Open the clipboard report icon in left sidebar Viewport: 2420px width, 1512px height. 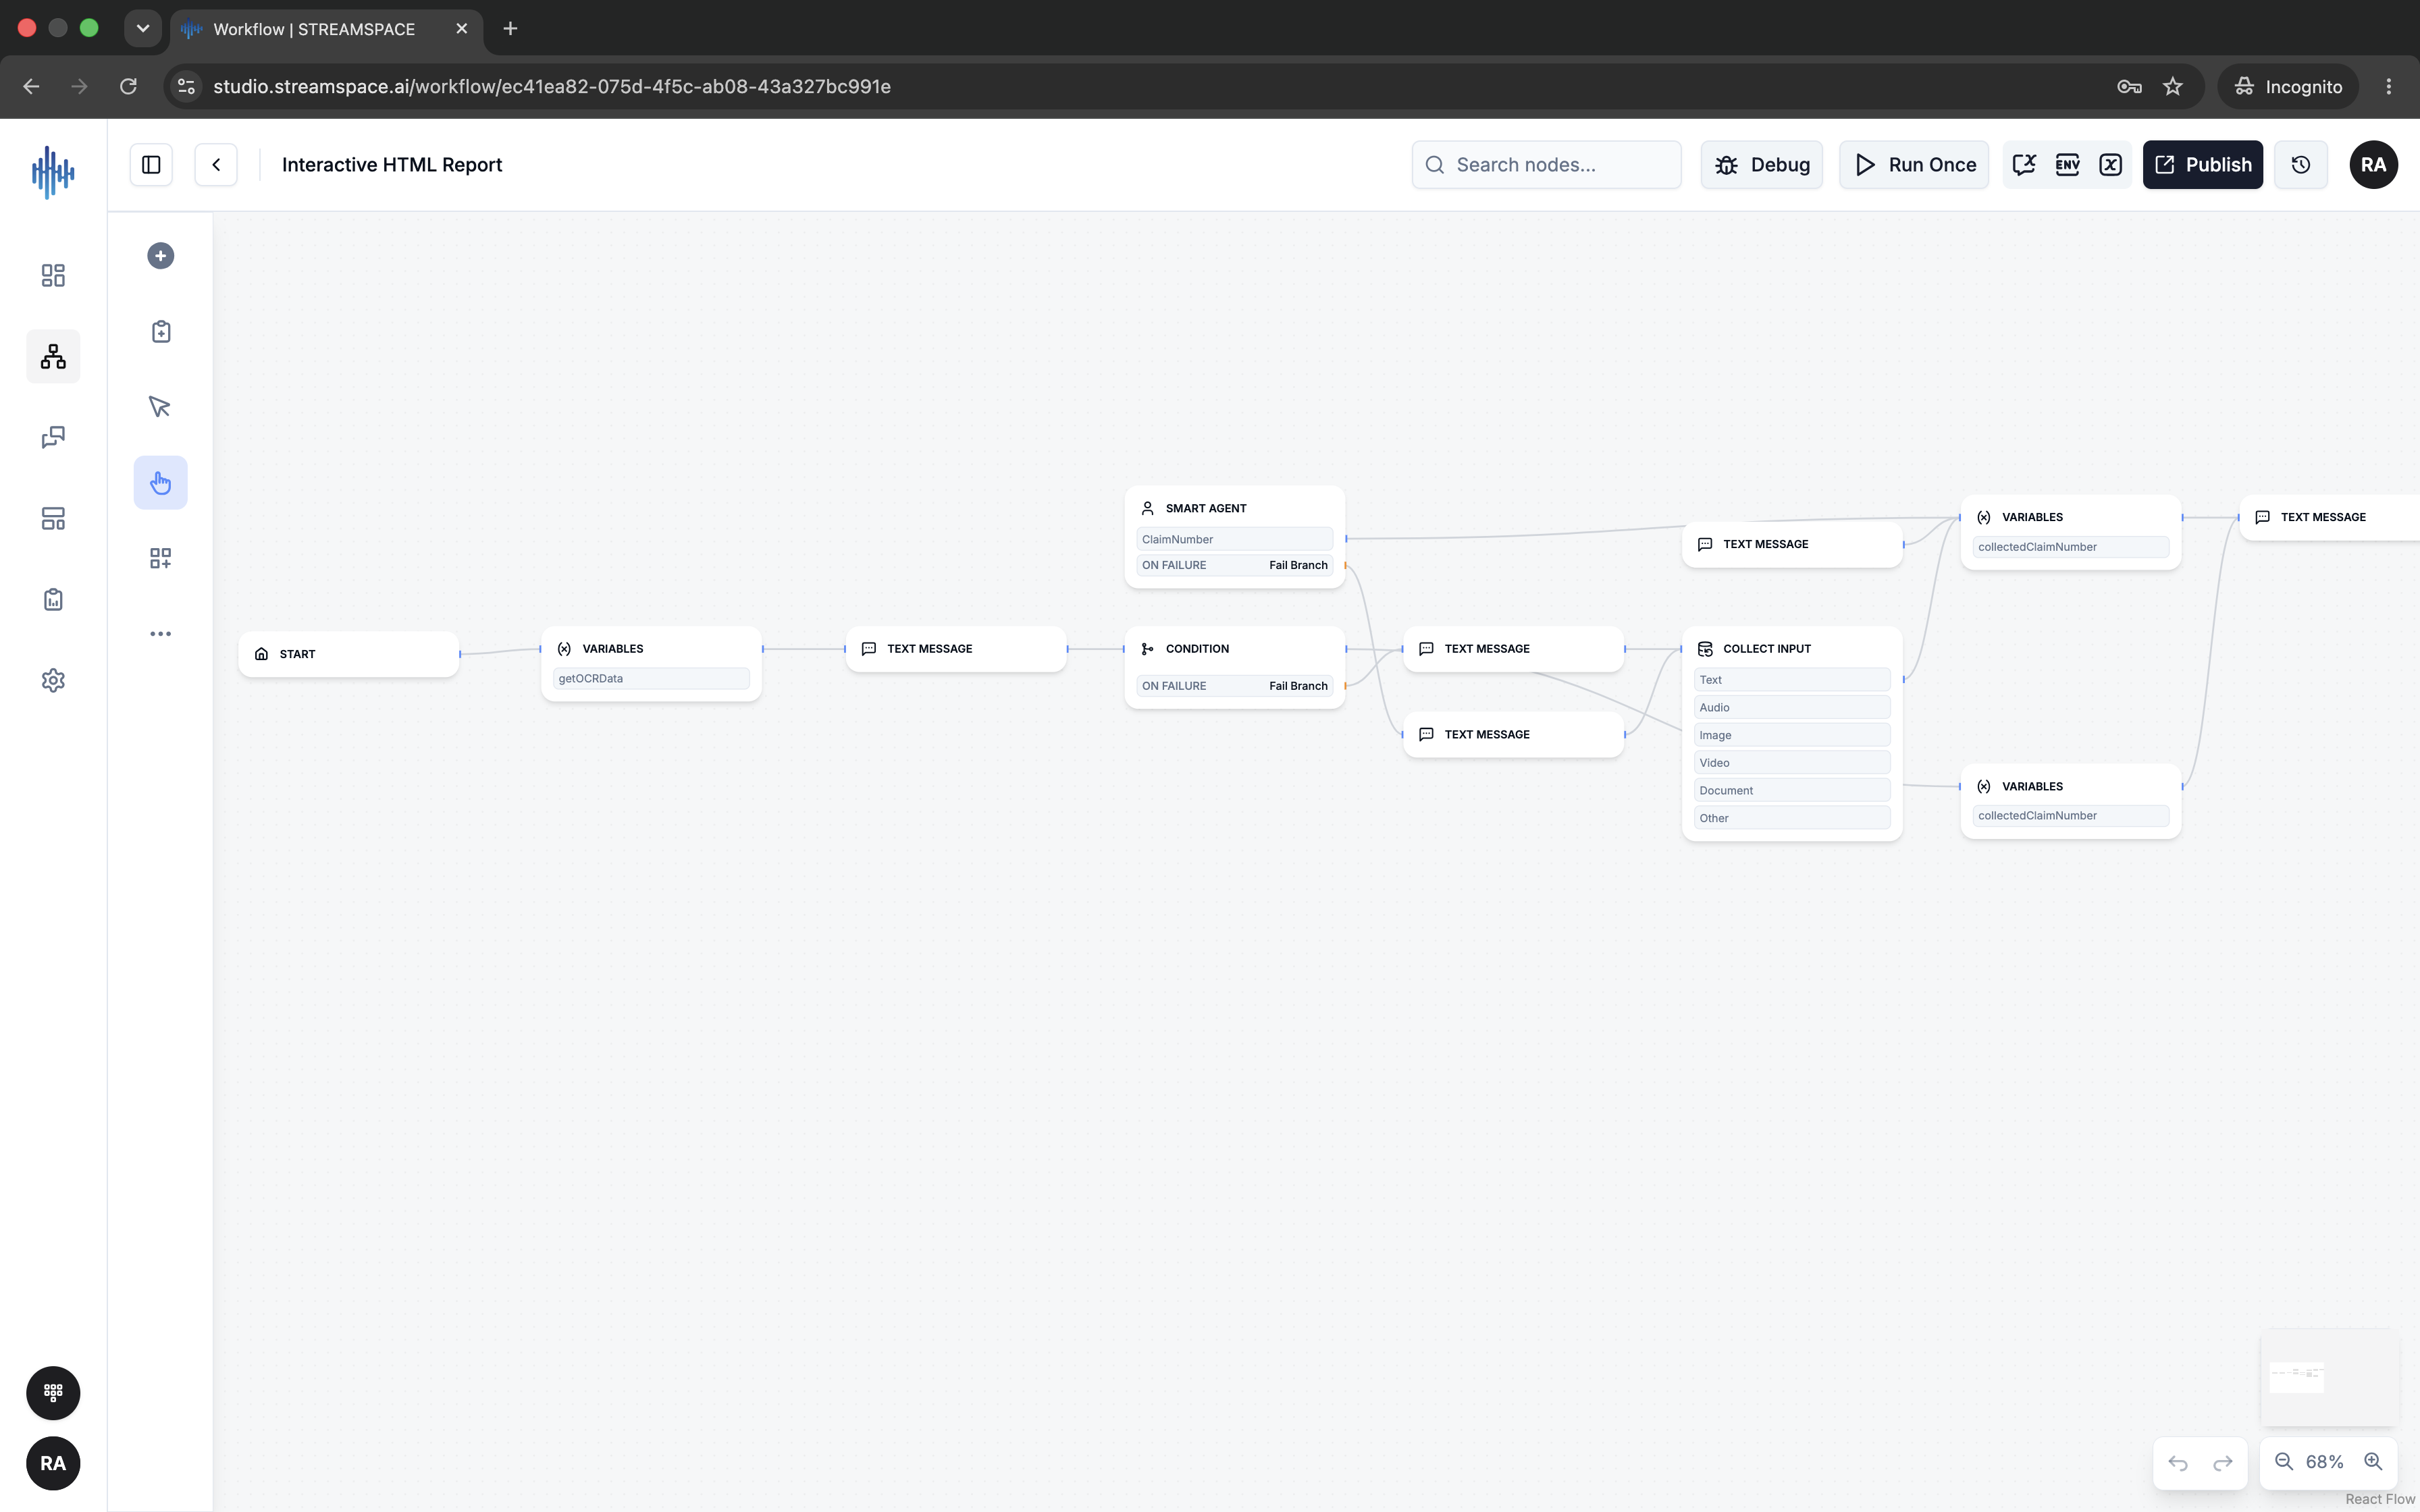(53, 599)
